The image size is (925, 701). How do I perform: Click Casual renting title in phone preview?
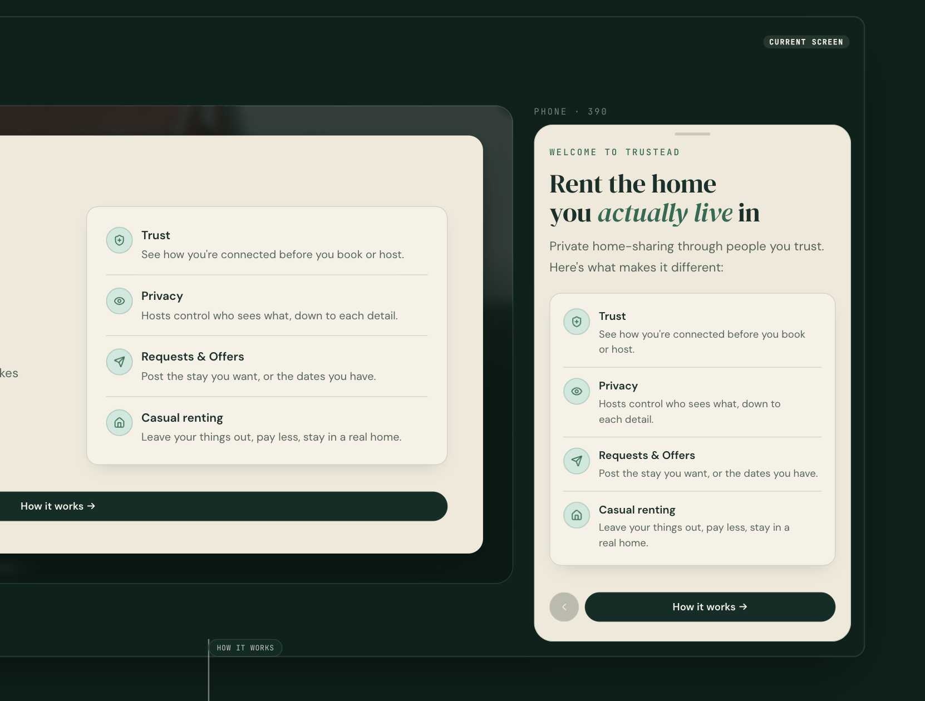pos(637,510)
